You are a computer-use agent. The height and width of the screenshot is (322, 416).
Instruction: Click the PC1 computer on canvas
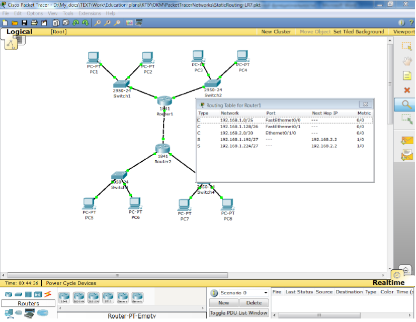pyautogui.click(x=93, y=58)
